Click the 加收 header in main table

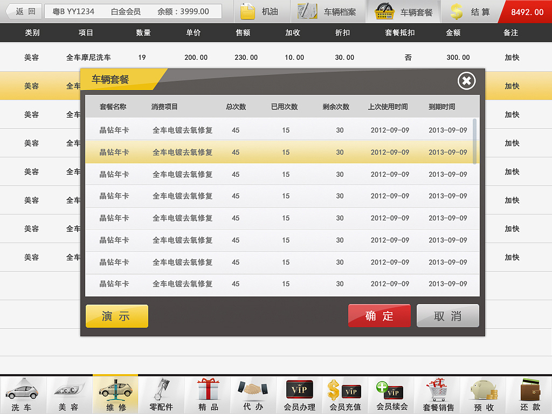click(x=293, y=33)
